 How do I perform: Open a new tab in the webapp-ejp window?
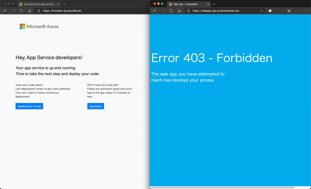click(x=214, y=4)
